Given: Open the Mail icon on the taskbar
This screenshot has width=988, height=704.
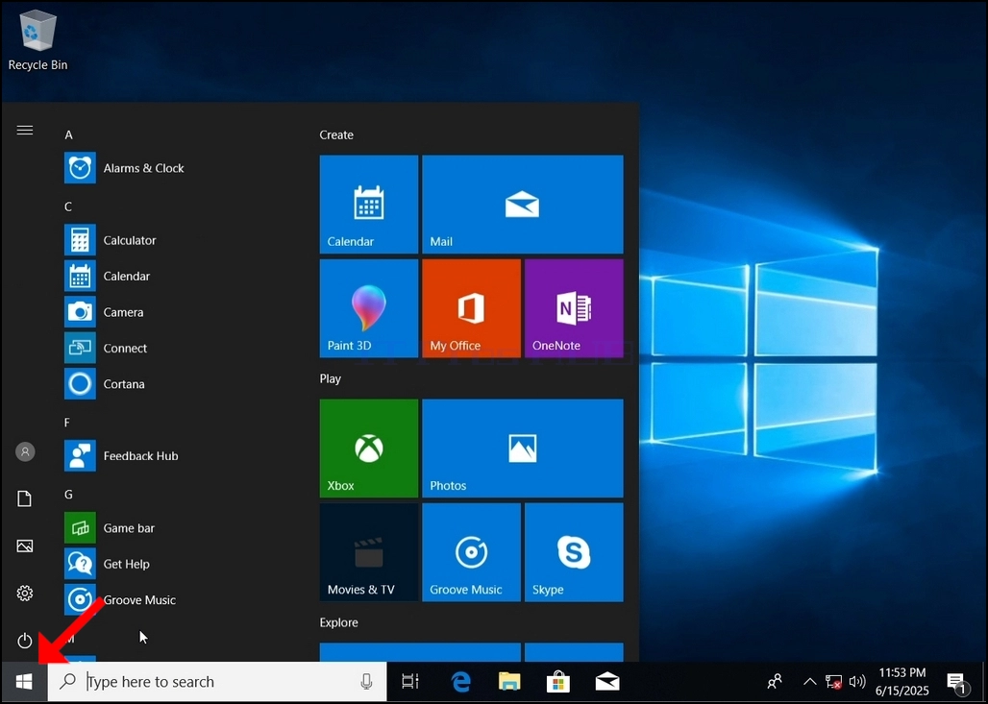Looking at the screenshot, I should 607,681.
